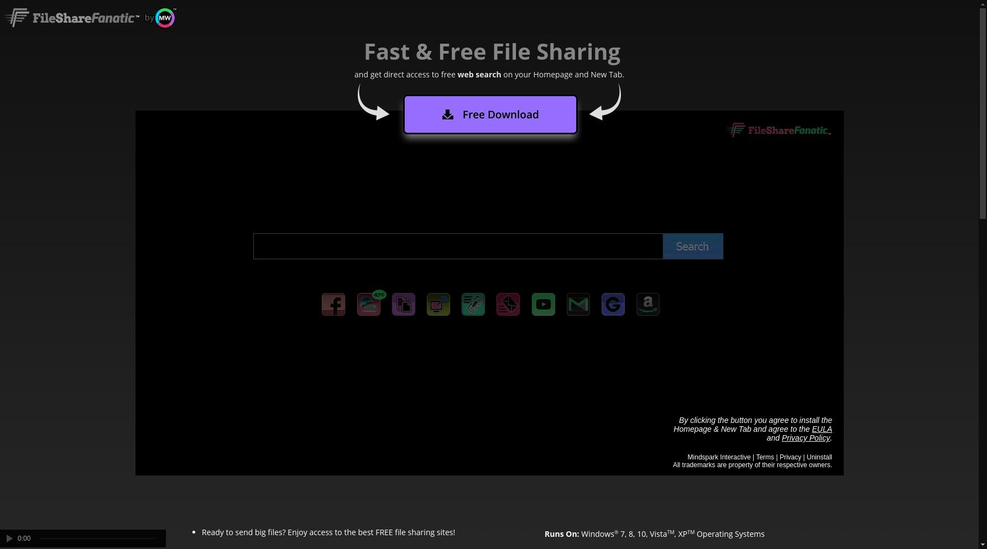This screenshot has width=987, height=549.
Task: Click the MW circular logo badge
Action: tap(165, 18)
